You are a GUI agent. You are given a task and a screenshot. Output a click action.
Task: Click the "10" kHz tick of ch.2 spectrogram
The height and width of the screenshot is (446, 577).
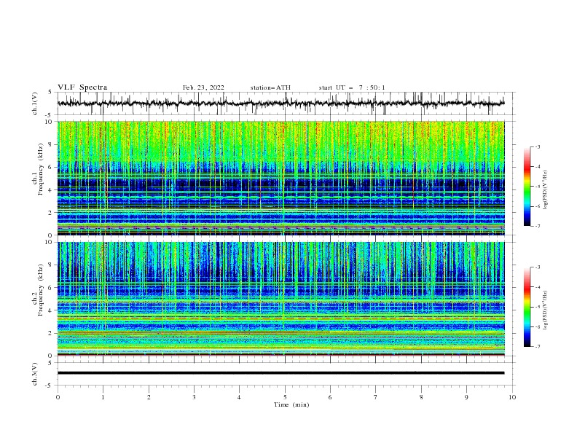50,242
